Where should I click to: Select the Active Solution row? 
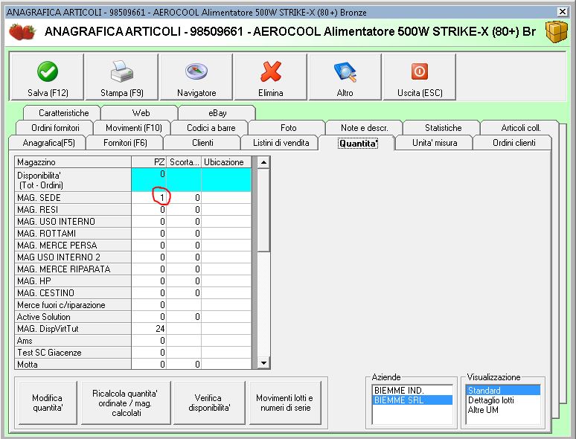click(133, 317)
